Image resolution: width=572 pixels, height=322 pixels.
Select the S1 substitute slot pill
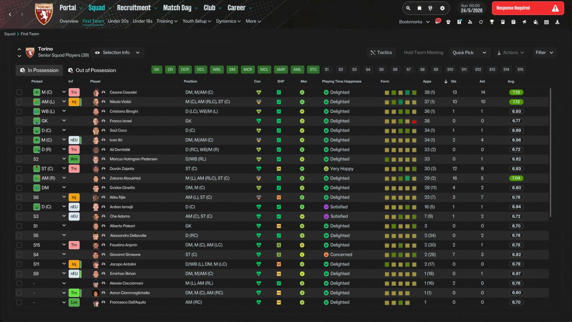327,69
